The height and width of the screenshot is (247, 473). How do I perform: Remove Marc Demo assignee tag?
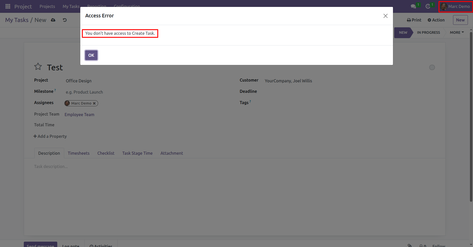click(94, 103)
